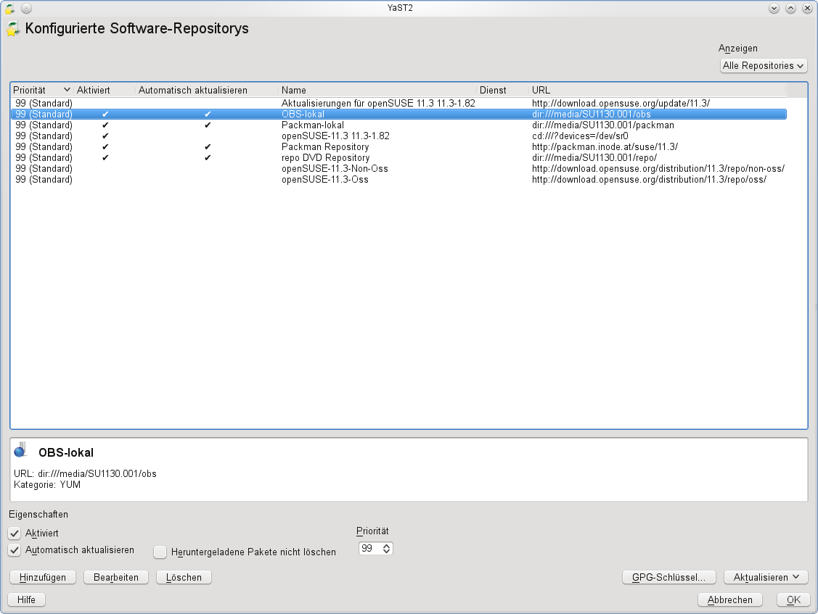
Task: Select the repo DVD Repository name
Action: pos(325,158)
